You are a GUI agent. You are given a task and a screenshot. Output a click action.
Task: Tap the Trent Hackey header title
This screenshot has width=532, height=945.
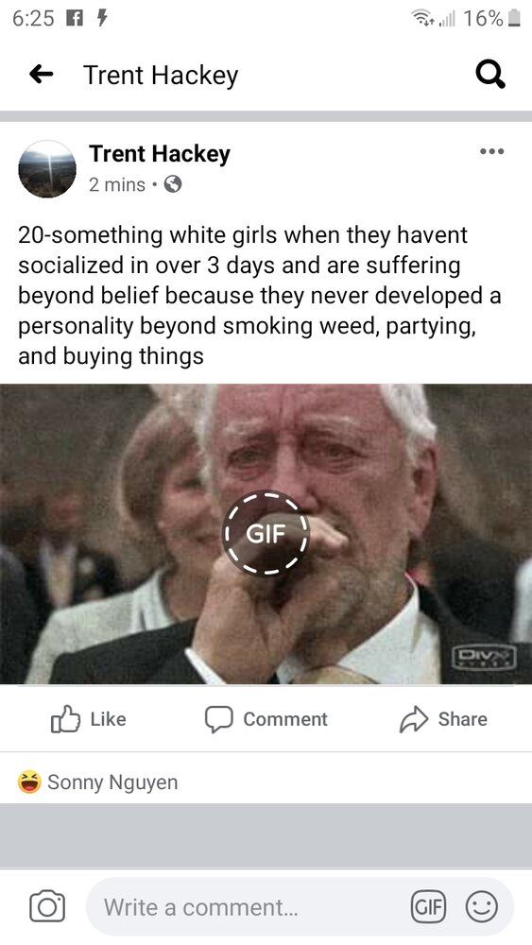(161, 76)
